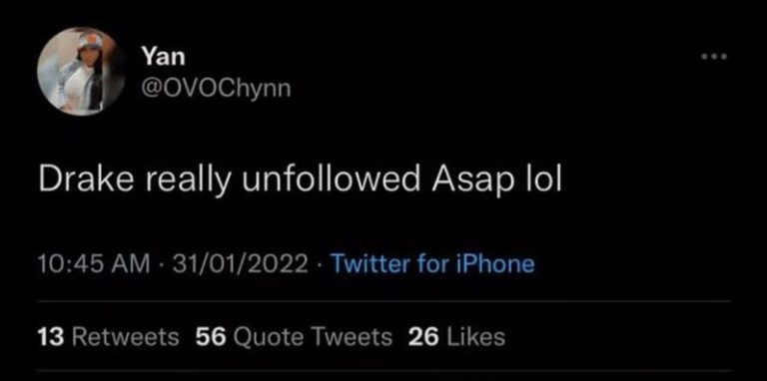
Task: Open the Quote Tweets label
Action: 313,337
